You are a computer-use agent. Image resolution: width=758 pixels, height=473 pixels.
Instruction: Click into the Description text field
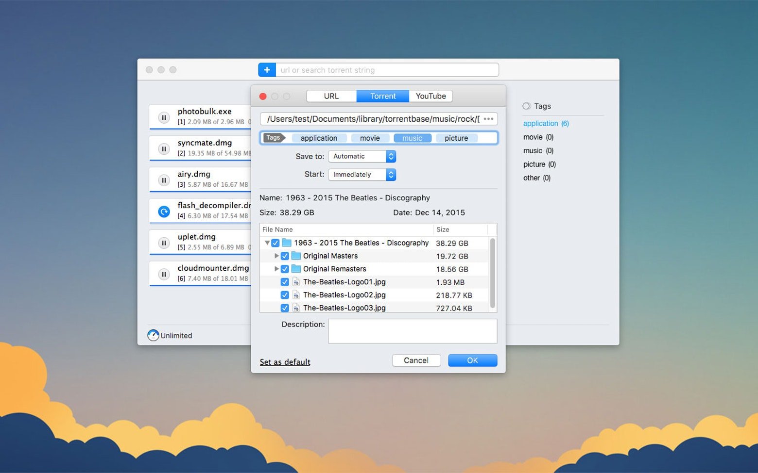coord(412,331)
